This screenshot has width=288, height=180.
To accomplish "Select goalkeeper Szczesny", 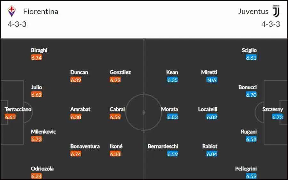I will 273,109.
